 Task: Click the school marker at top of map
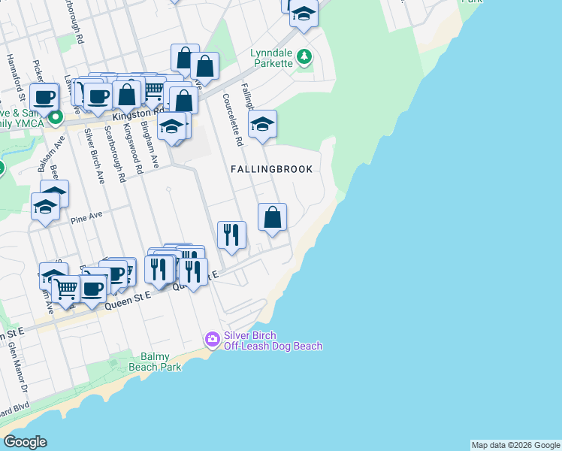[x=304, y=16]
